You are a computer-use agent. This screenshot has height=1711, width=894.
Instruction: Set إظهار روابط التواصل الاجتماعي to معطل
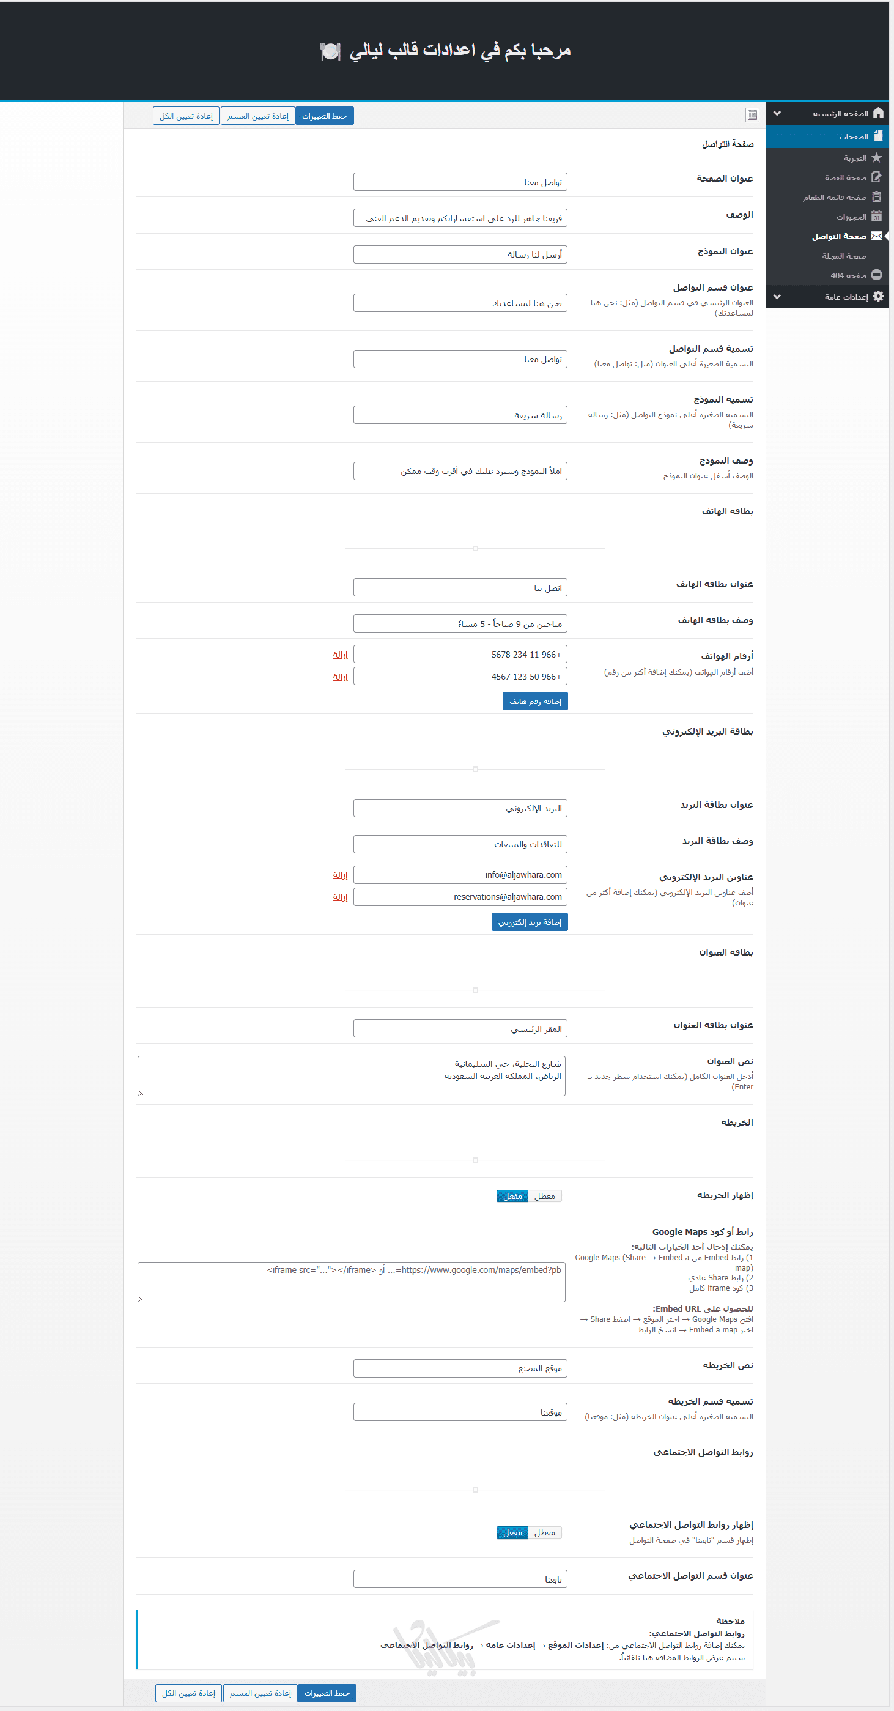(545, 1533)
